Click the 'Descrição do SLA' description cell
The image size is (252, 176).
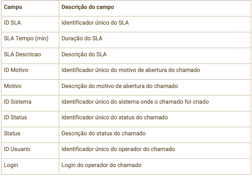(x=155, y=56)
